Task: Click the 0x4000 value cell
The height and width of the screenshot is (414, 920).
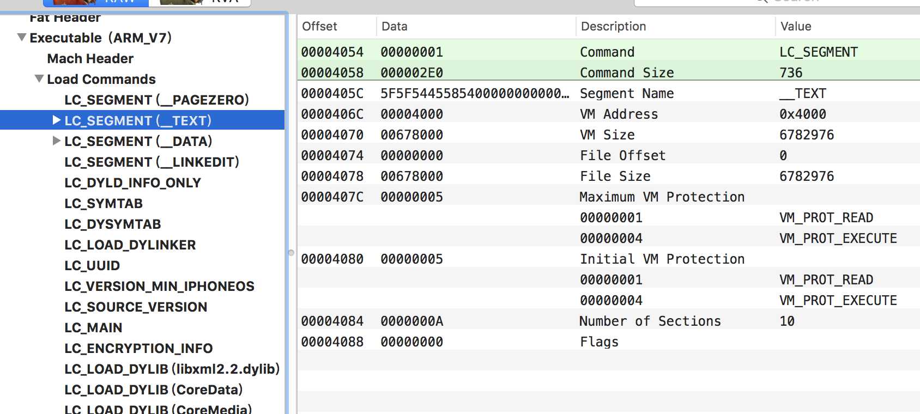Action: (802, 114)
